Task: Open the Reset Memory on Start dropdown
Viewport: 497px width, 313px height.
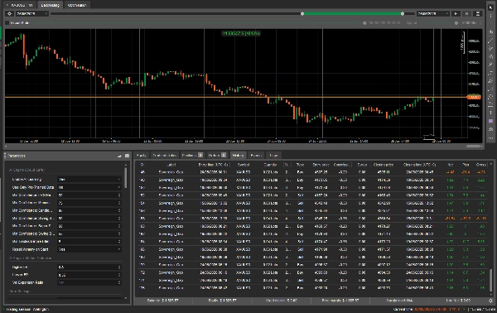Action: (89, 249)
